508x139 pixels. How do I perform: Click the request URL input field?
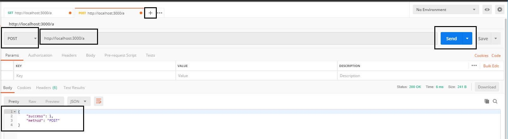pyautogui.click(x=238, y=38)
